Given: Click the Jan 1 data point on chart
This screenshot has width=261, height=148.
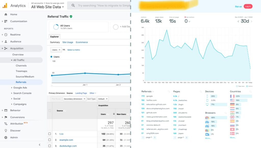Looking at the screenshot, I should point(85,73).
